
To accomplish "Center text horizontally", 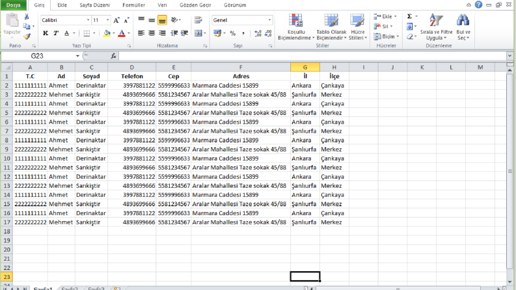I will point(152,33).
